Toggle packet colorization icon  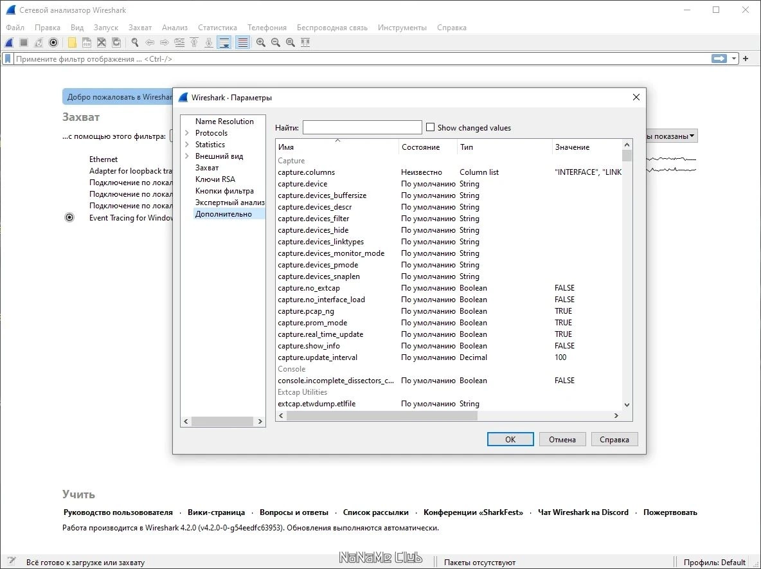click(x=243, y=42)
